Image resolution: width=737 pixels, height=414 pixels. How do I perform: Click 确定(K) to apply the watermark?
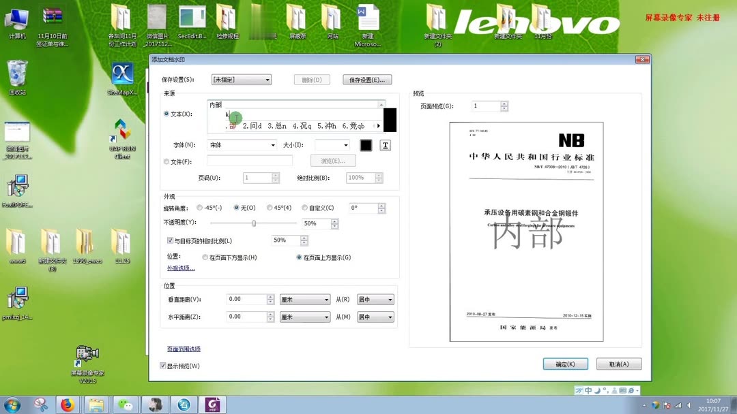pyautogui.click(x=565, y=364)
